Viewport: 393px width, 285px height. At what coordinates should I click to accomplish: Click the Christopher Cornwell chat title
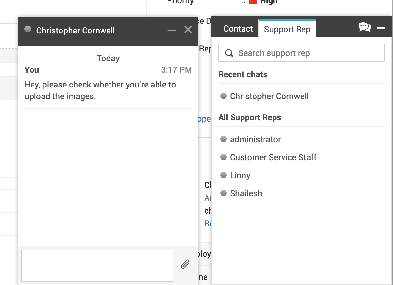pos(75,31)
